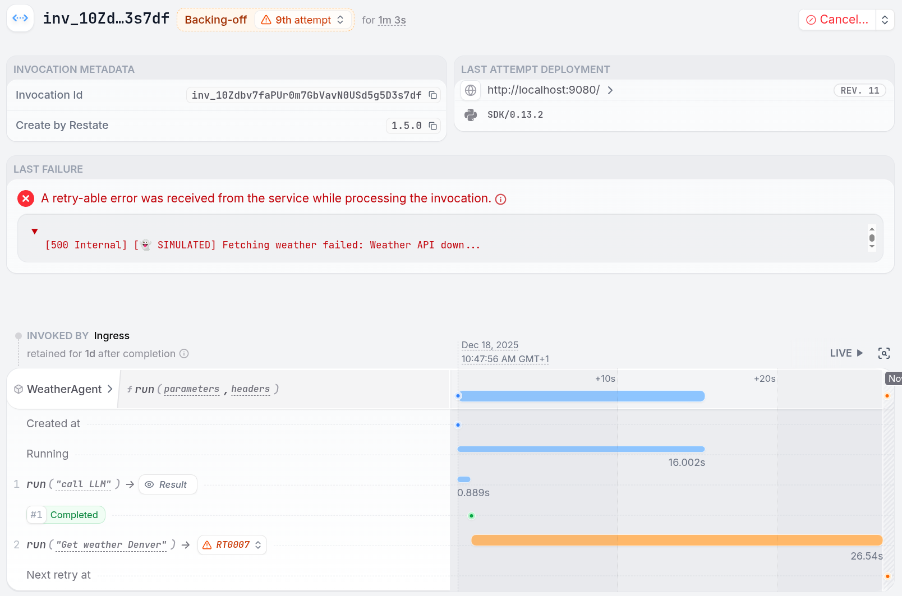Viewport: 902px width, 596px height.
Task: Open deployment http://localhost:9080/ details
Action: click(550, 90)
